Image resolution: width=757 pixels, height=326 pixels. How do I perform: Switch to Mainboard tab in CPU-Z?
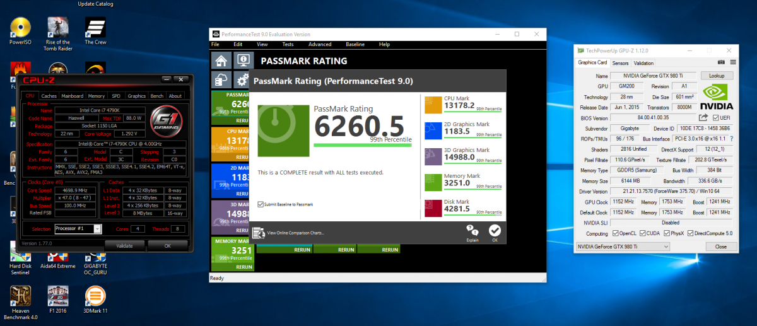tap(72, 96)
